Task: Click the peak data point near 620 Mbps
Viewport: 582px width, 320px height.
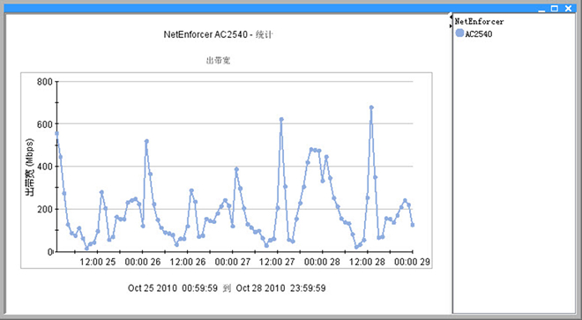Action: point(281,119)
